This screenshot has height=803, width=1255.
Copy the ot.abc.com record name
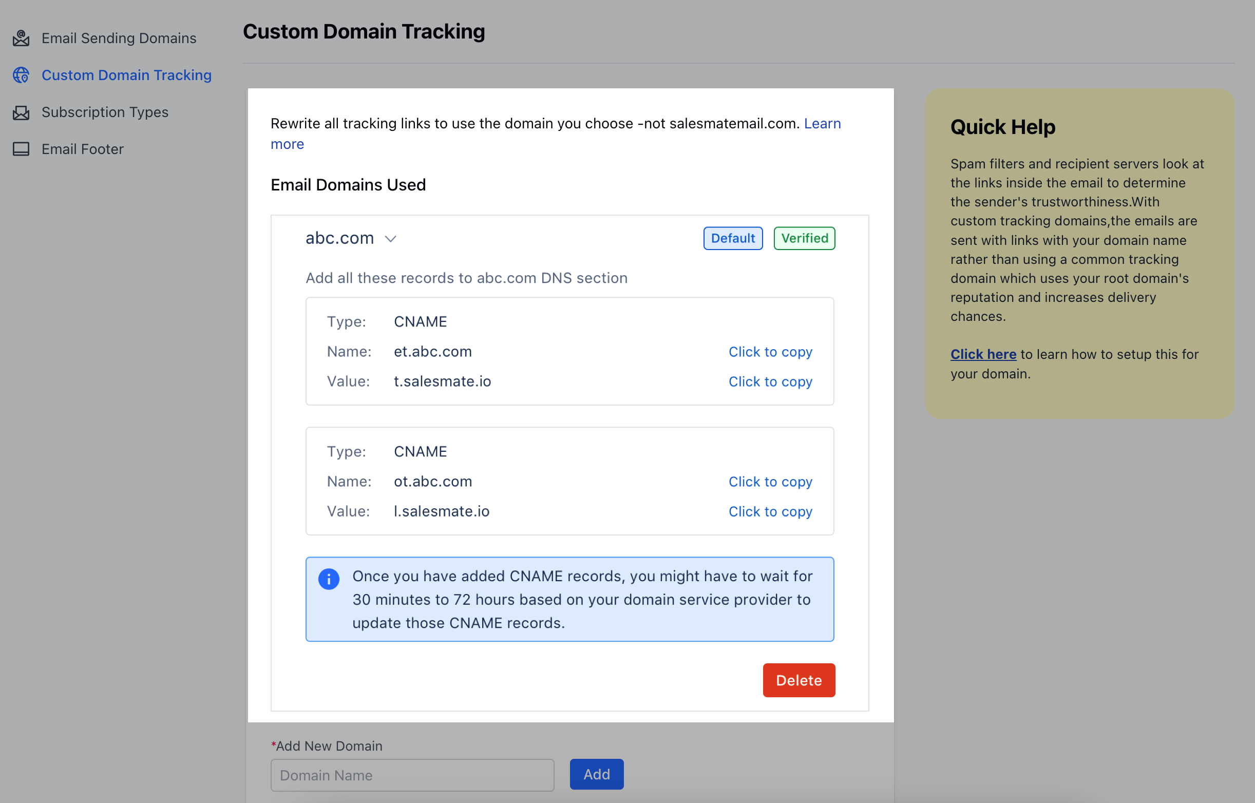coord(770,482)
